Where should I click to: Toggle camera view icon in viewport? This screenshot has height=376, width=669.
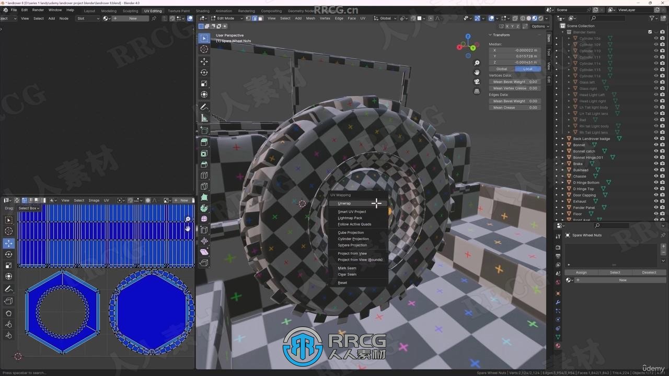tap(477, 82)
